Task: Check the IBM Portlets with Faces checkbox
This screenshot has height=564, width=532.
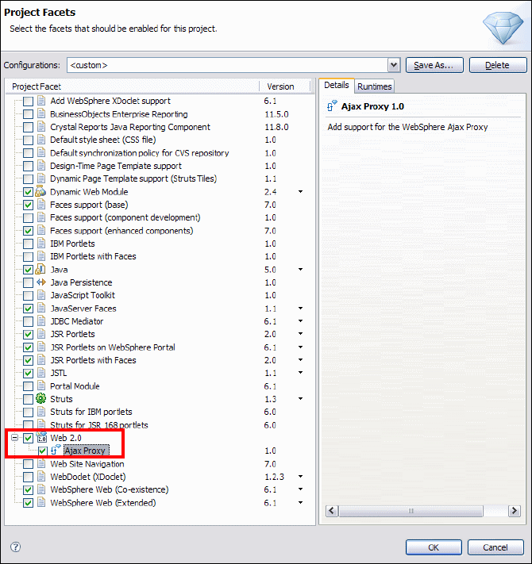Action: [28, 257]
